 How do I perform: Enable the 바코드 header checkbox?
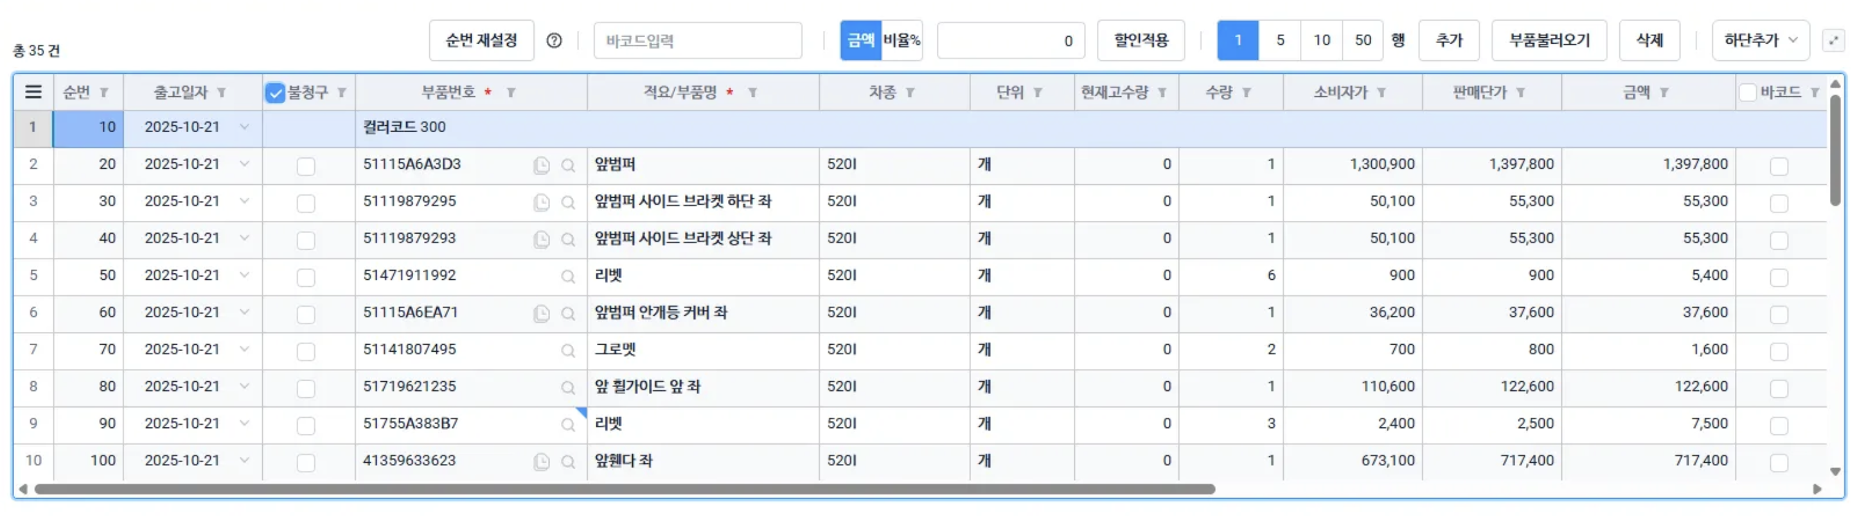pyautogui.click(x=1747, y=92)
